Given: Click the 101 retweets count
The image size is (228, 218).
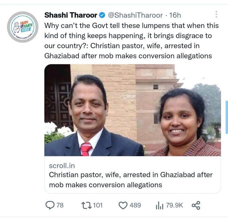Looking at the screenshot, I should point(98,205).
